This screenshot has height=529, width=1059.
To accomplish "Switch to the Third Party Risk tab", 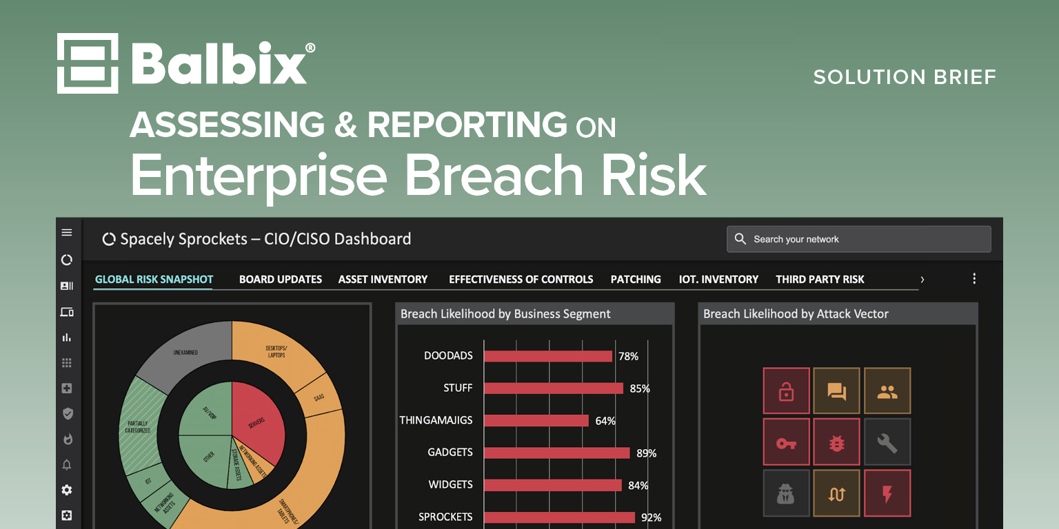I will [820, 280].
